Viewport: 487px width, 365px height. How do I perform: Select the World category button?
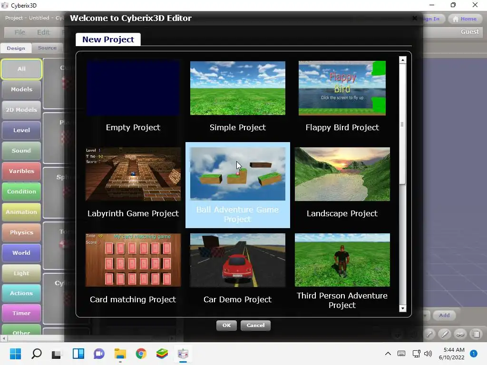pyautogui.click(x=21, y=253)
